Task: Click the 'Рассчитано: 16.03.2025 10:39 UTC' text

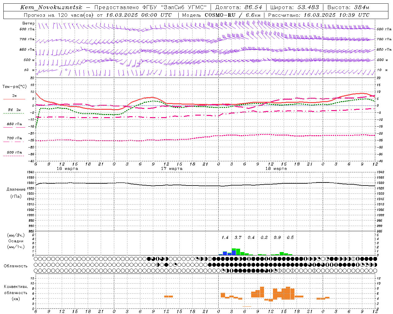Action: [x=319, y=15]
